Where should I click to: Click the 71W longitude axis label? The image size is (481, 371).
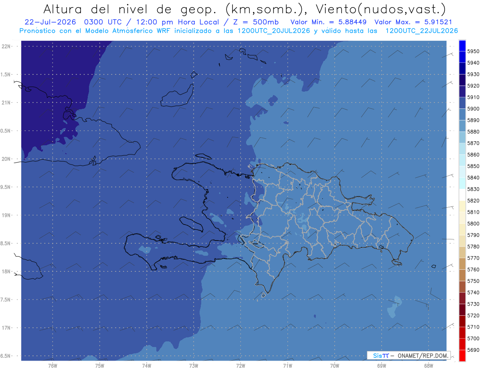(x=287, y=365)
